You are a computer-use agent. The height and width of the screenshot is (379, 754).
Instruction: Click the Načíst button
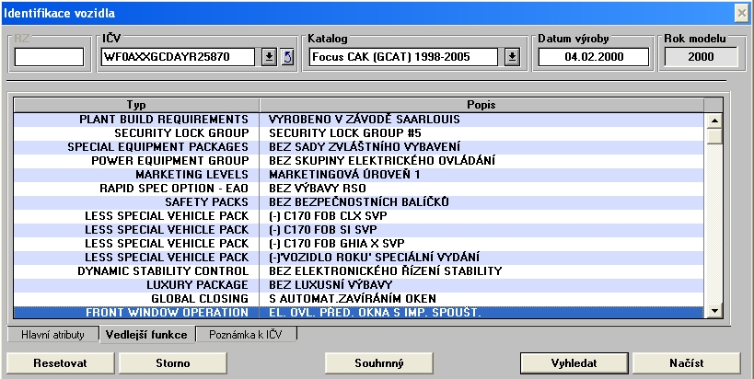pyautogui.click(x=685, y=362)
